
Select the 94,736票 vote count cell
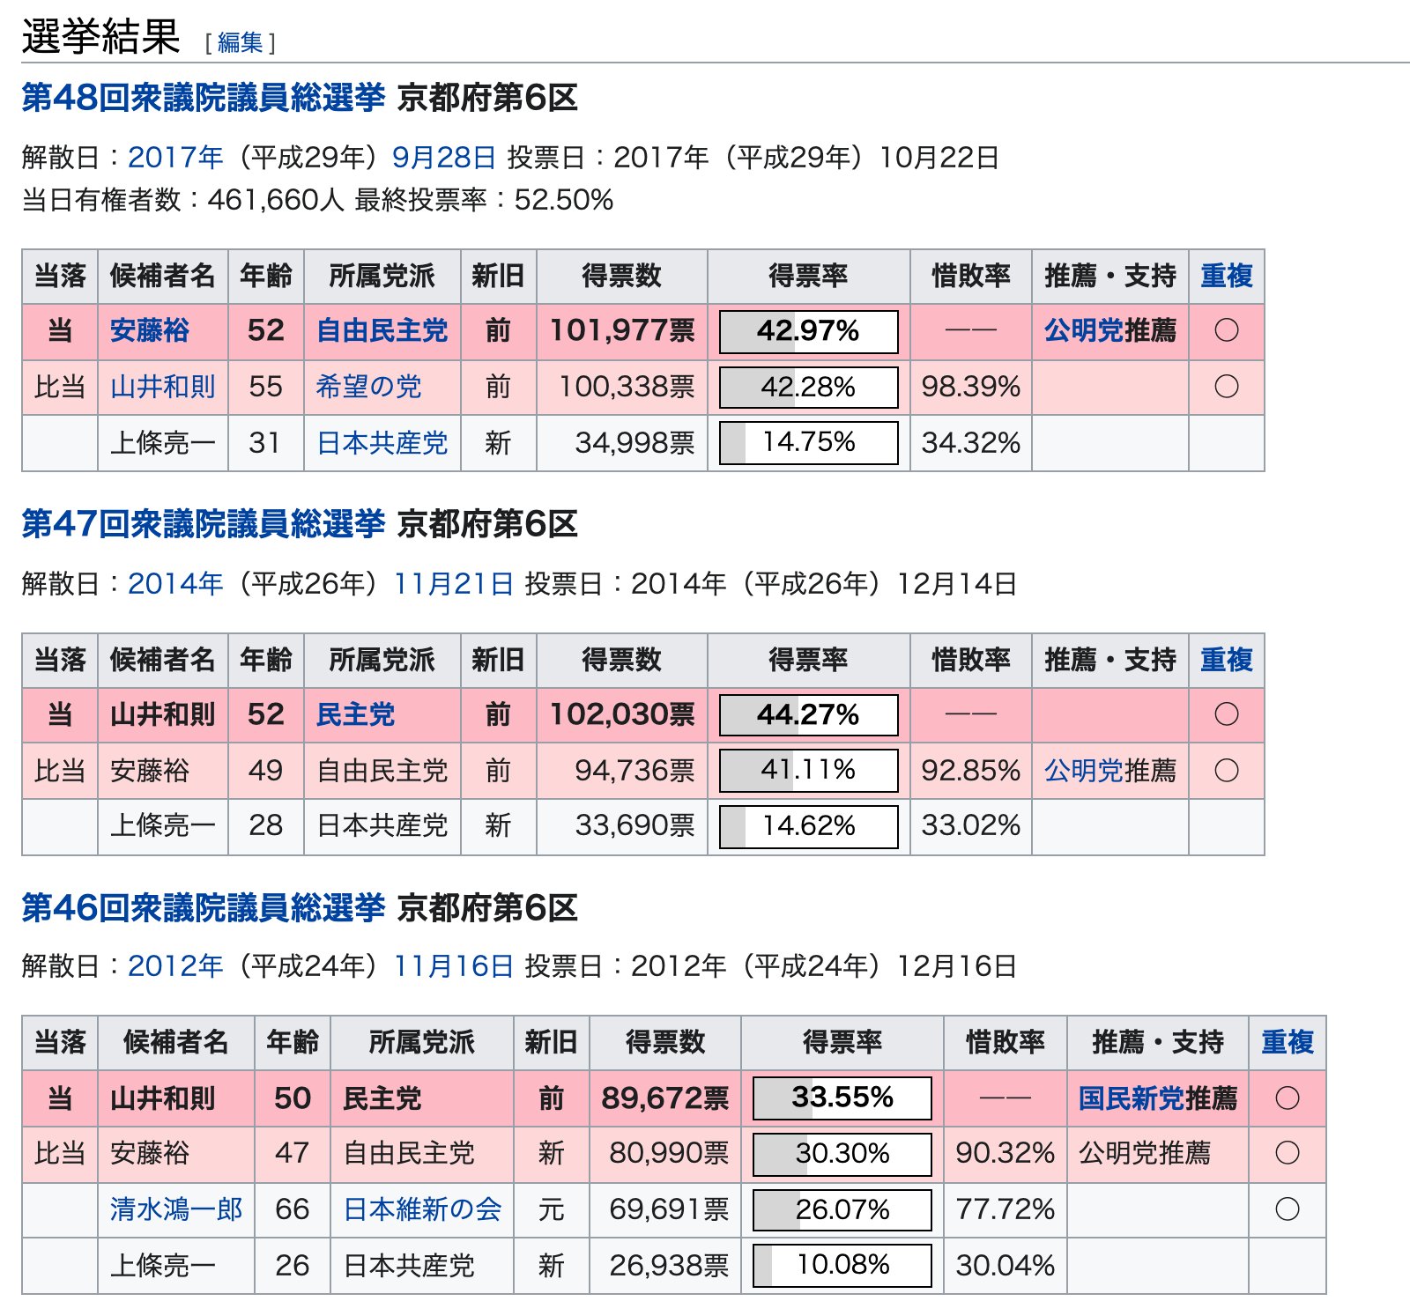click(x=622, y=771)
